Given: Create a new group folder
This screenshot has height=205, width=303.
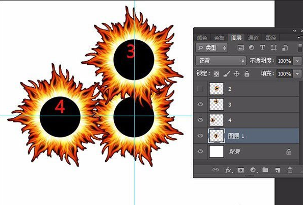Looking at the screenshot, I should point(265,170).
